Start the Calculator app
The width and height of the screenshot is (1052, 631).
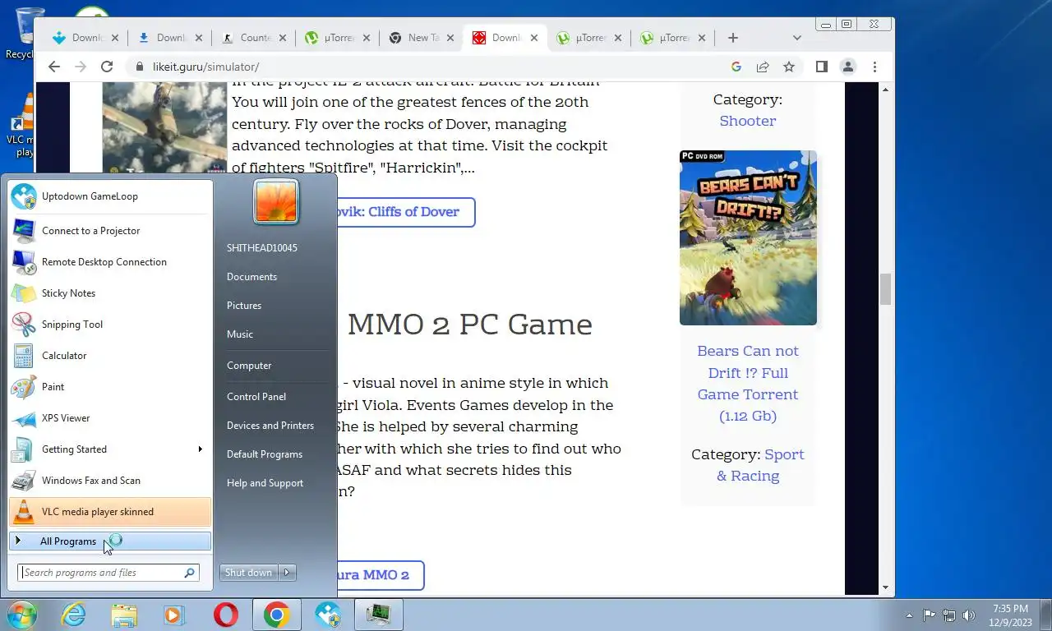pyautogui.click(x=110, y=356)
